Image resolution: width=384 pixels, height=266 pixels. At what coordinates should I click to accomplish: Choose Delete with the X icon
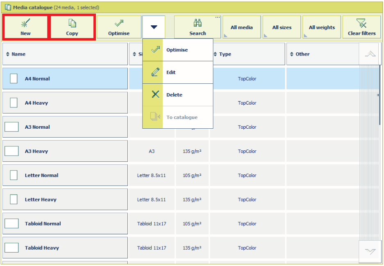(x=155, y=95)
